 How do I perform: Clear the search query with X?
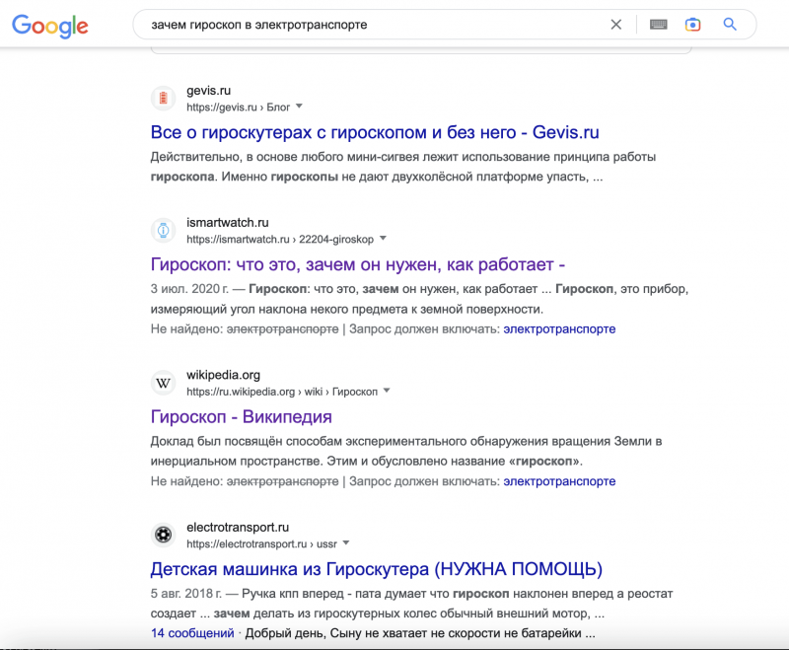click(615, 25)
